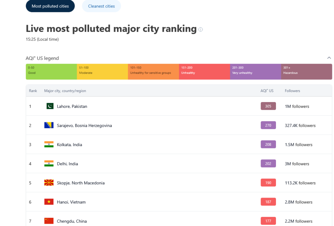Click the Hazardous 301+ legend block

[306, 72]
